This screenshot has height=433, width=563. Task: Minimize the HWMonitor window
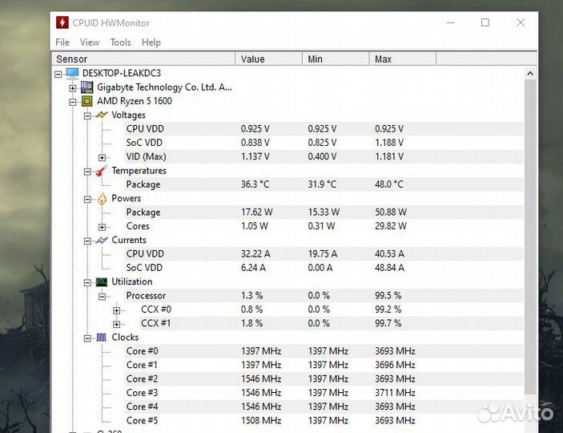point(451,22)
